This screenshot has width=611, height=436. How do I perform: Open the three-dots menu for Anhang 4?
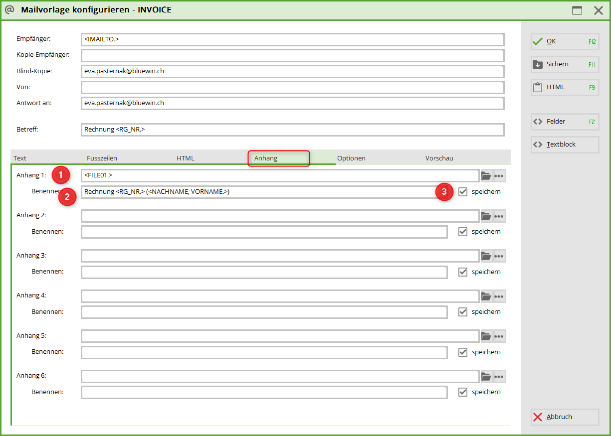pos(499,296)
